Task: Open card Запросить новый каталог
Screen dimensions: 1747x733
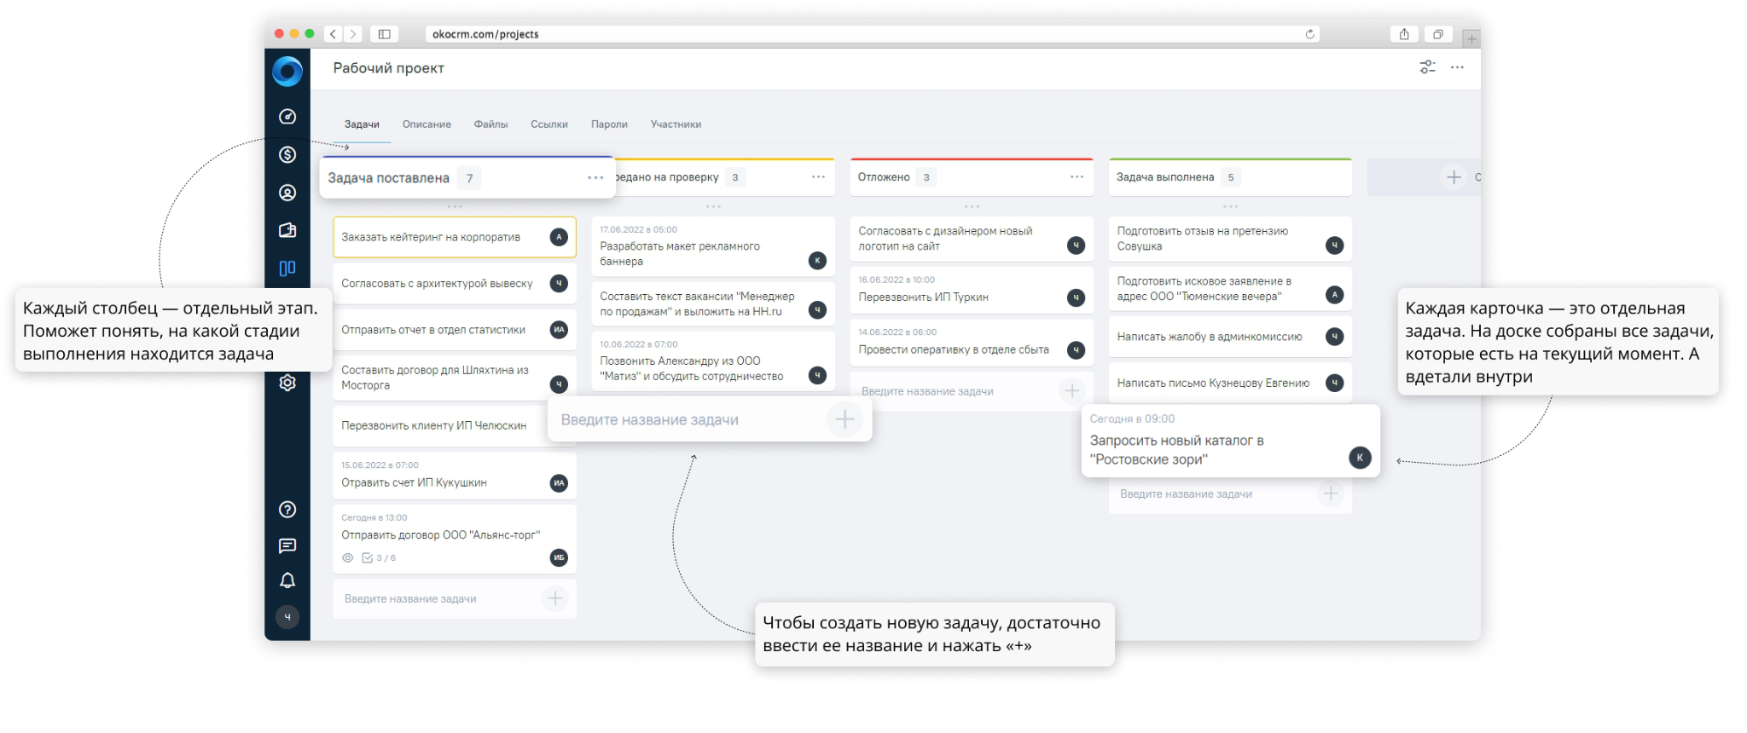Action: [1230, 441]
